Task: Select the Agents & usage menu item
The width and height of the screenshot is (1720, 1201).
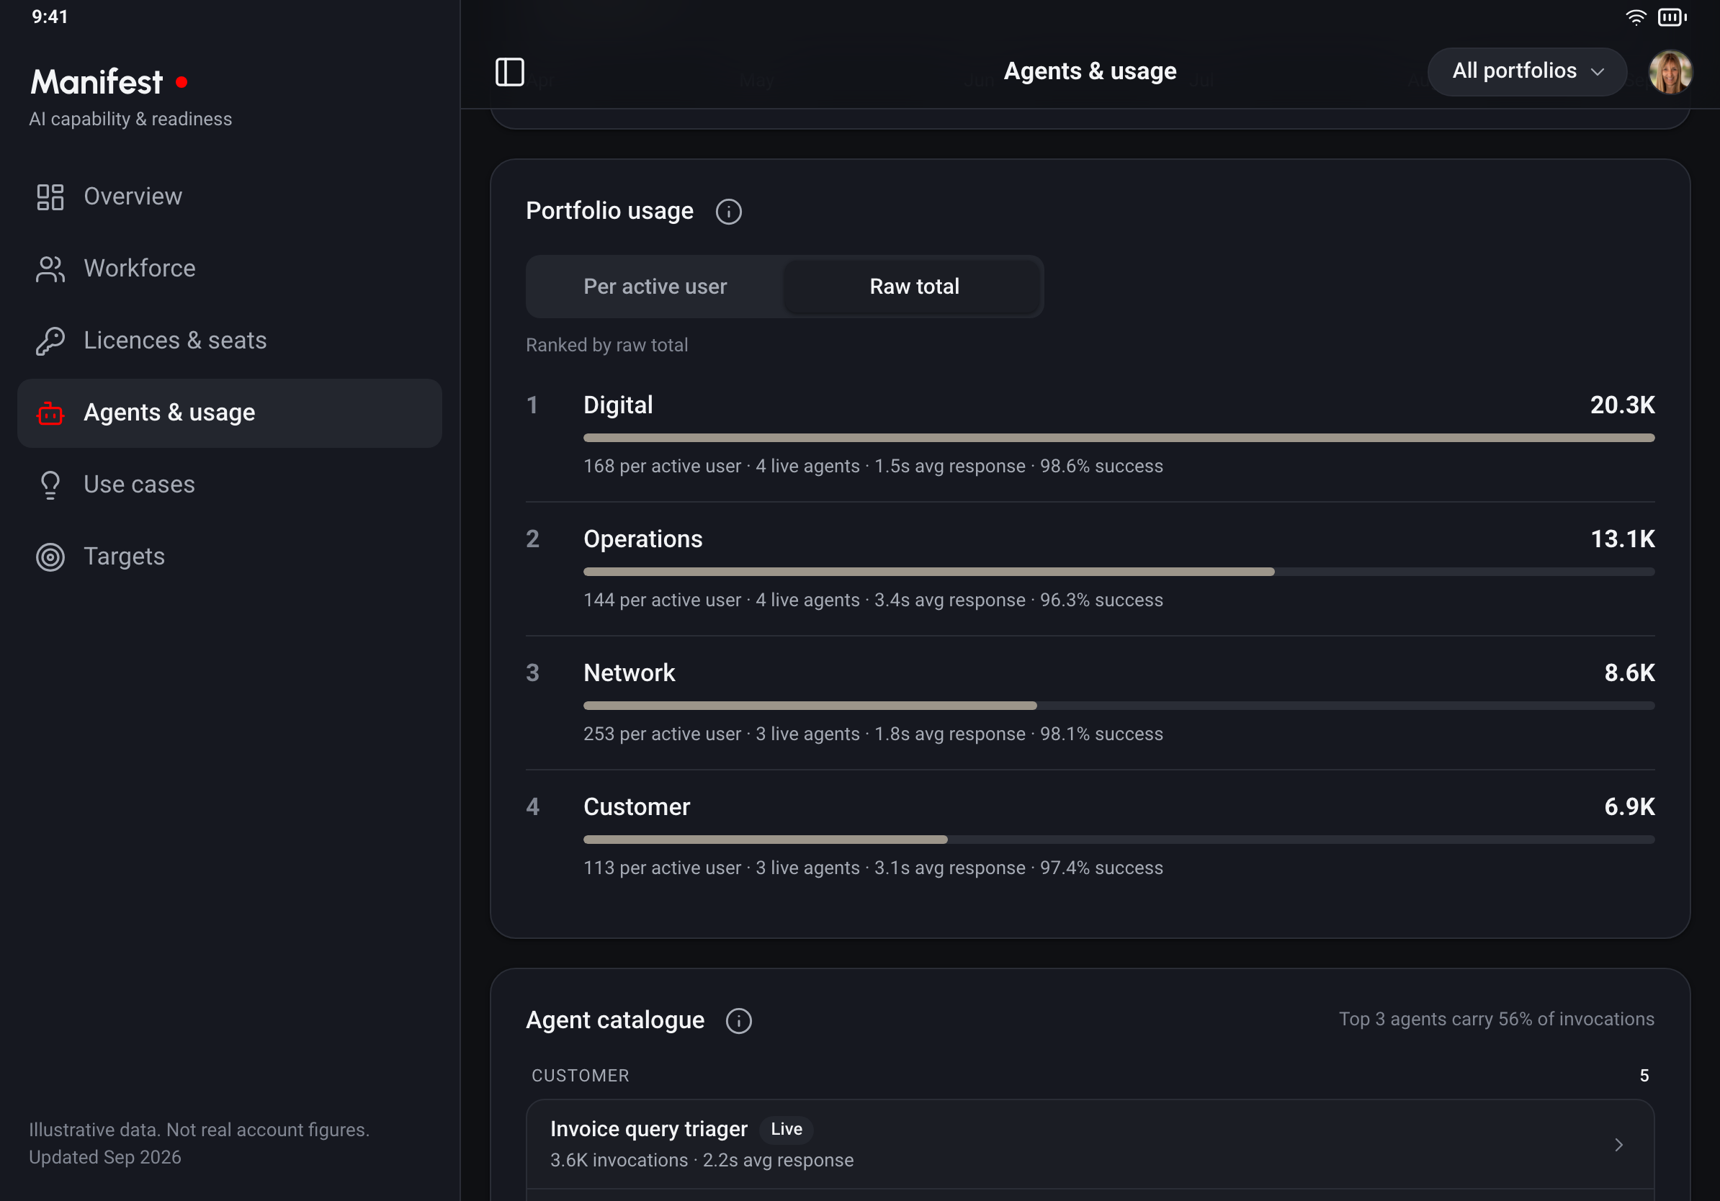Action: click(x=229, y=413)
